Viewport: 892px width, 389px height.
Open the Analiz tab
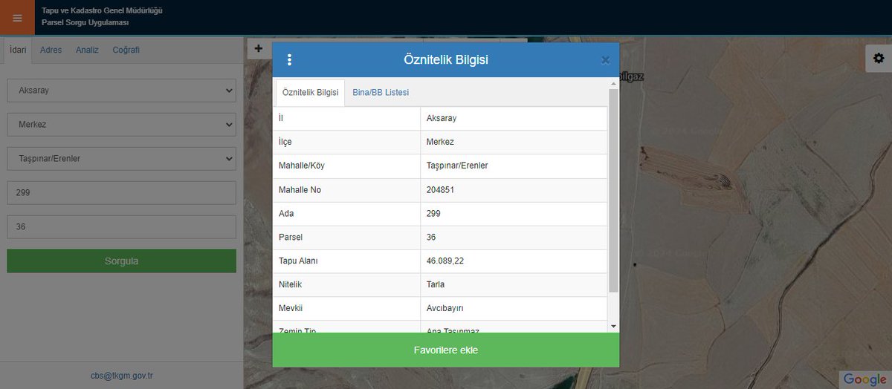pyautogui.click(x=87, y=50)
